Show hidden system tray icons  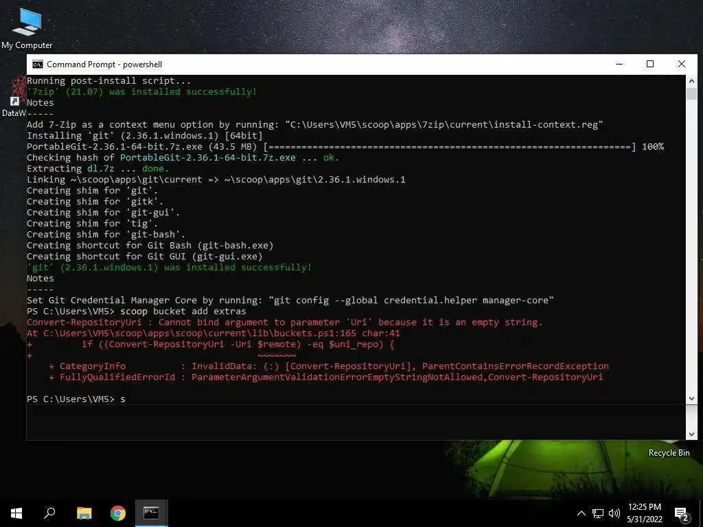581,513
